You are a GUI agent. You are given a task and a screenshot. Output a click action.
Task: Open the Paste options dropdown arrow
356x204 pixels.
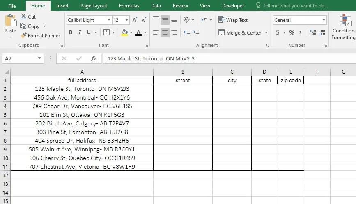(10, 37)
